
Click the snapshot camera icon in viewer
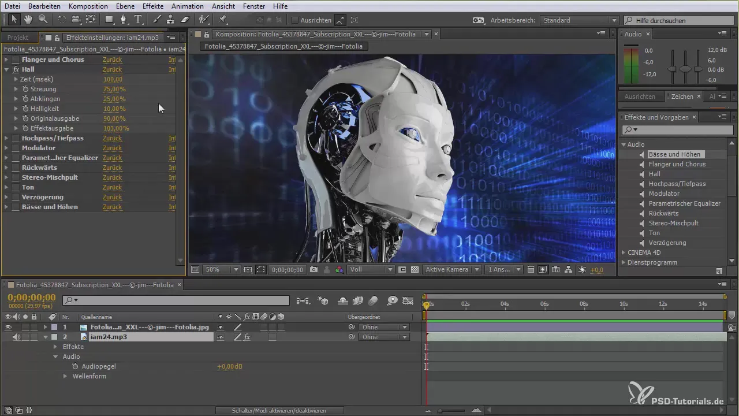click(313, 270)
